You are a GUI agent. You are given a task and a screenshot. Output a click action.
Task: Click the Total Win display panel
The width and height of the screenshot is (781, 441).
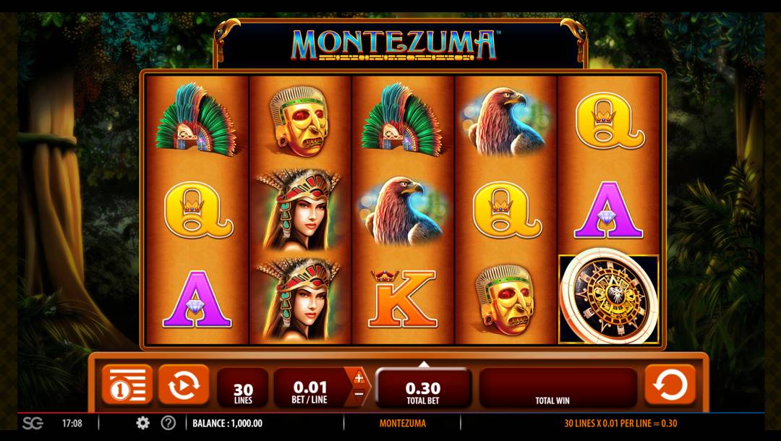pos(558,388)
